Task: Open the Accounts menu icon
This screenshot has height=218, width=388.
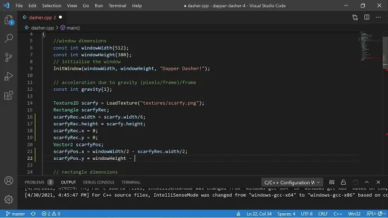Action: (8, 180)
